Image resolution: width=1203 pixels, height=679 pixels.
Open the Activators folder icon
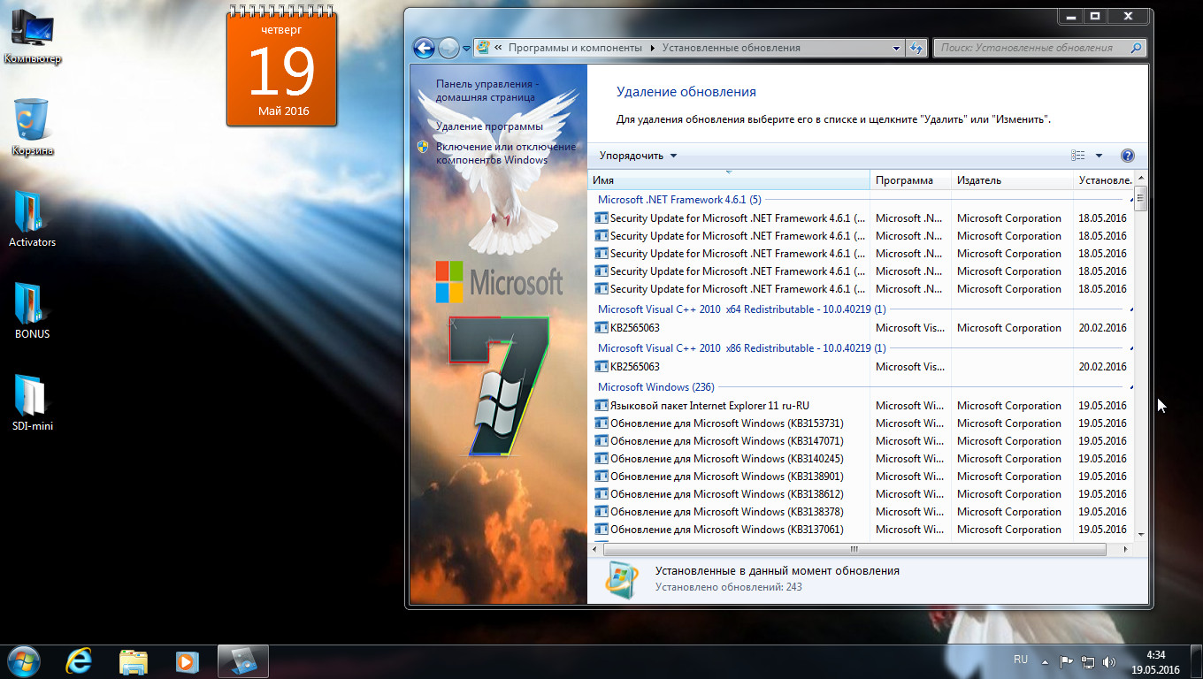click(x=33, y=219)
